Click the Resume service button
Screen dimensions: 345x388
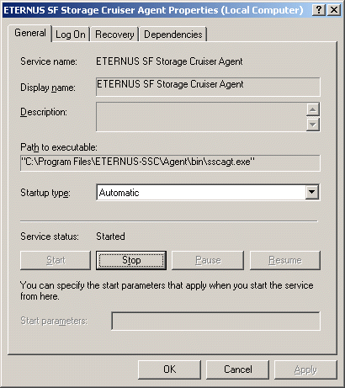[285, 260]
